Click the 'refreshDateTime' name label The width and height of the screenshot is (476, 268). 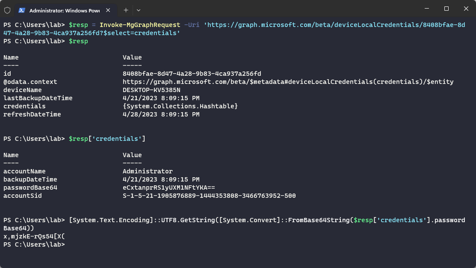[x=32, y=114]
